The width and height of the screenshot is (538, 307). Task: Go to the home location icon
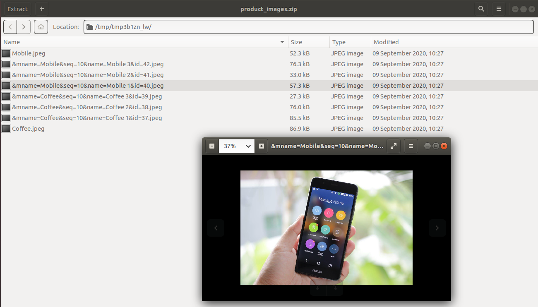click(41, 27)
